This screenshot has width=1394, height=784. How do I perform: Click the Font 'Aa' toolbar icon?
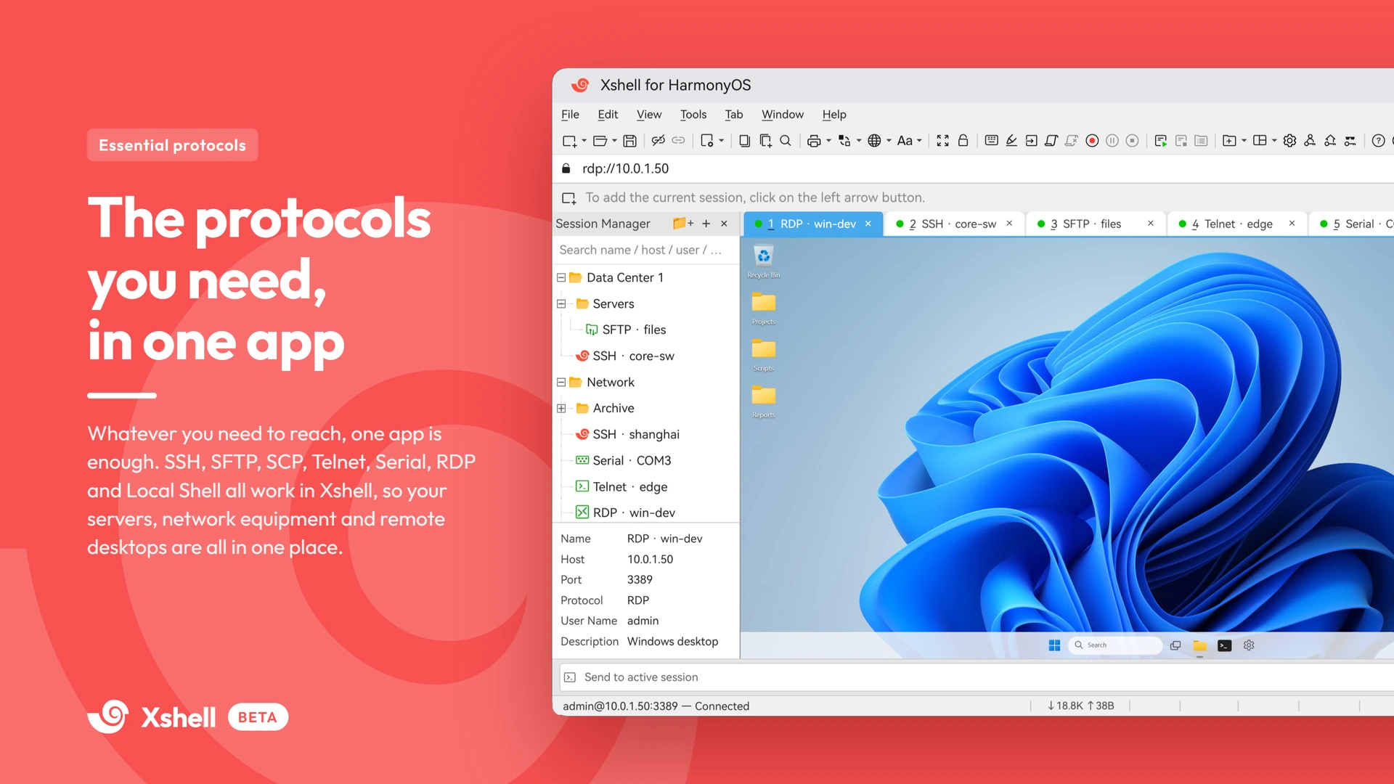pyautogui.click(x=905, y=141)
